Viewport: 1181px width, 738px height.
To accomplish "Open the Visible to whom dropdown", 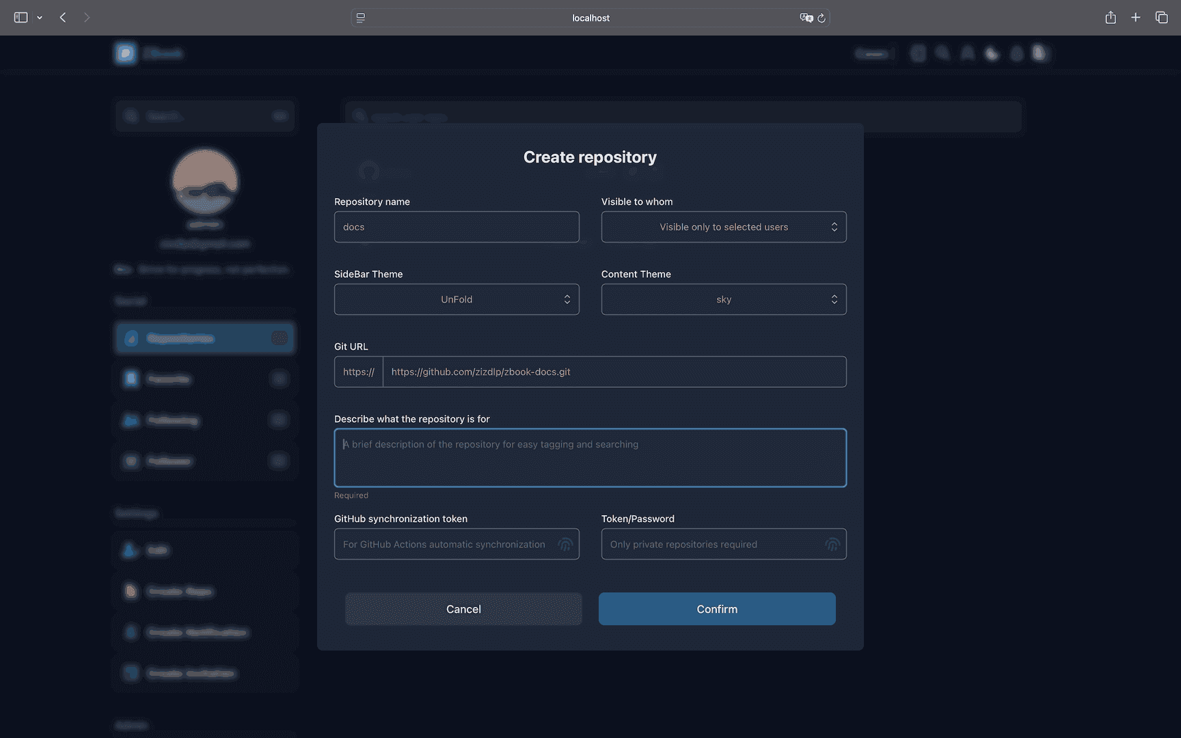I will pyautogui.click(x=724, y=227).
